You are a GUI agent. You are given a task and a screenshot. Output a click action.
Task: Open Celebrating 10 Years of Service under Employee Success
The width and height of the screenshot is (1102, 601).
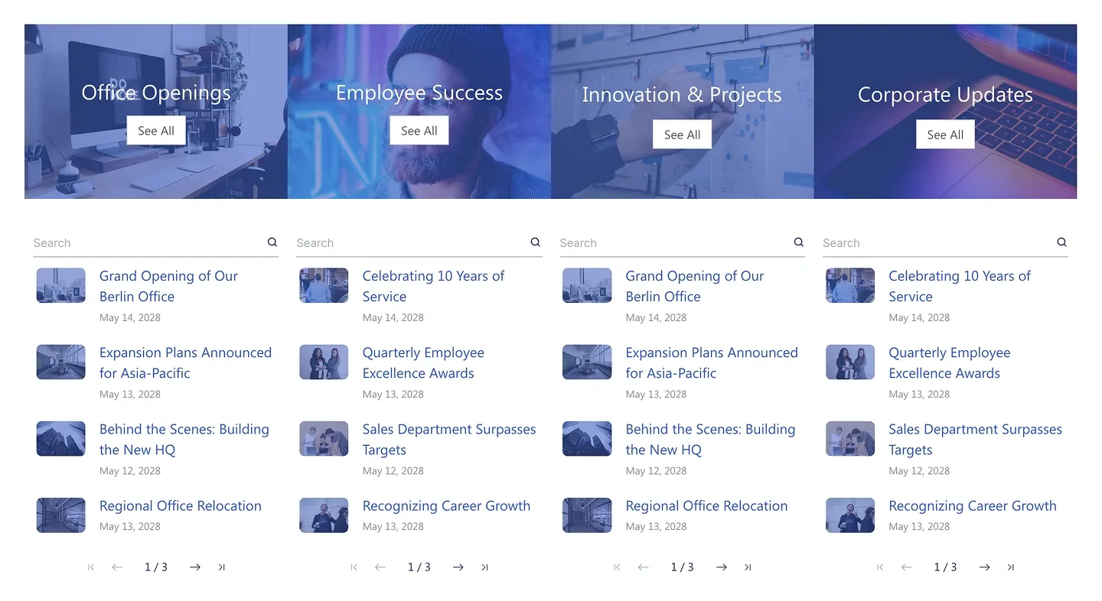433,286
